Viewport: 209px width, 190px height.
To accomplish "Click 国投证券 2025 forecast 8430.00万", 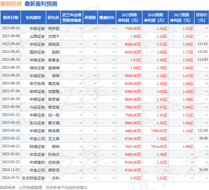I will (133, 52).
